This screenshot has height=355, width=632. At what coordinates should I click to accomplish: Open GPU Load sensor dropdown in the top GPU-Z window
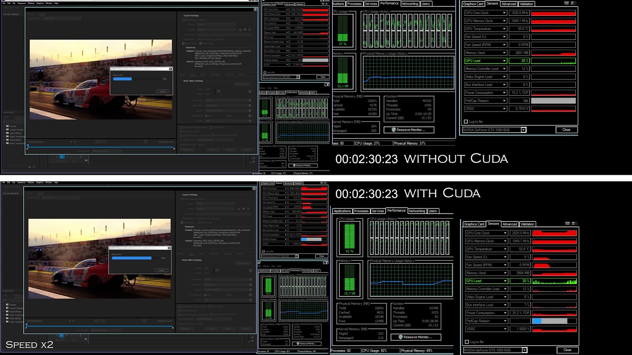coord(504,61)
